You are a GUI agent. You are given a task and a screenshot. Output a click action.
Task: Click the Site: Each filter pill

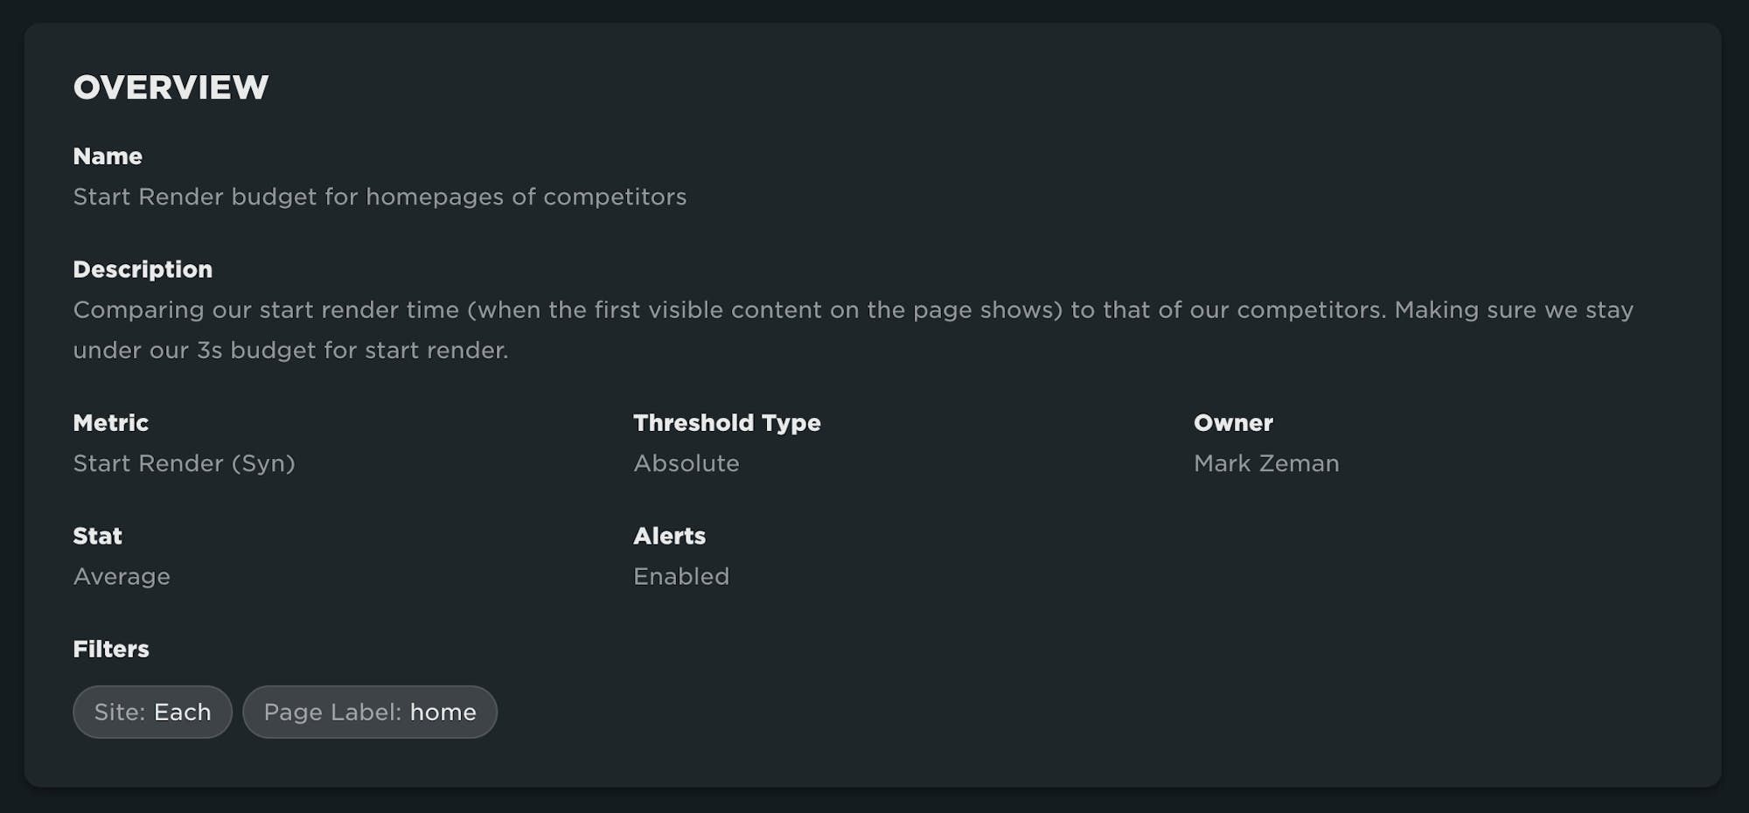(x=152, y=712)
